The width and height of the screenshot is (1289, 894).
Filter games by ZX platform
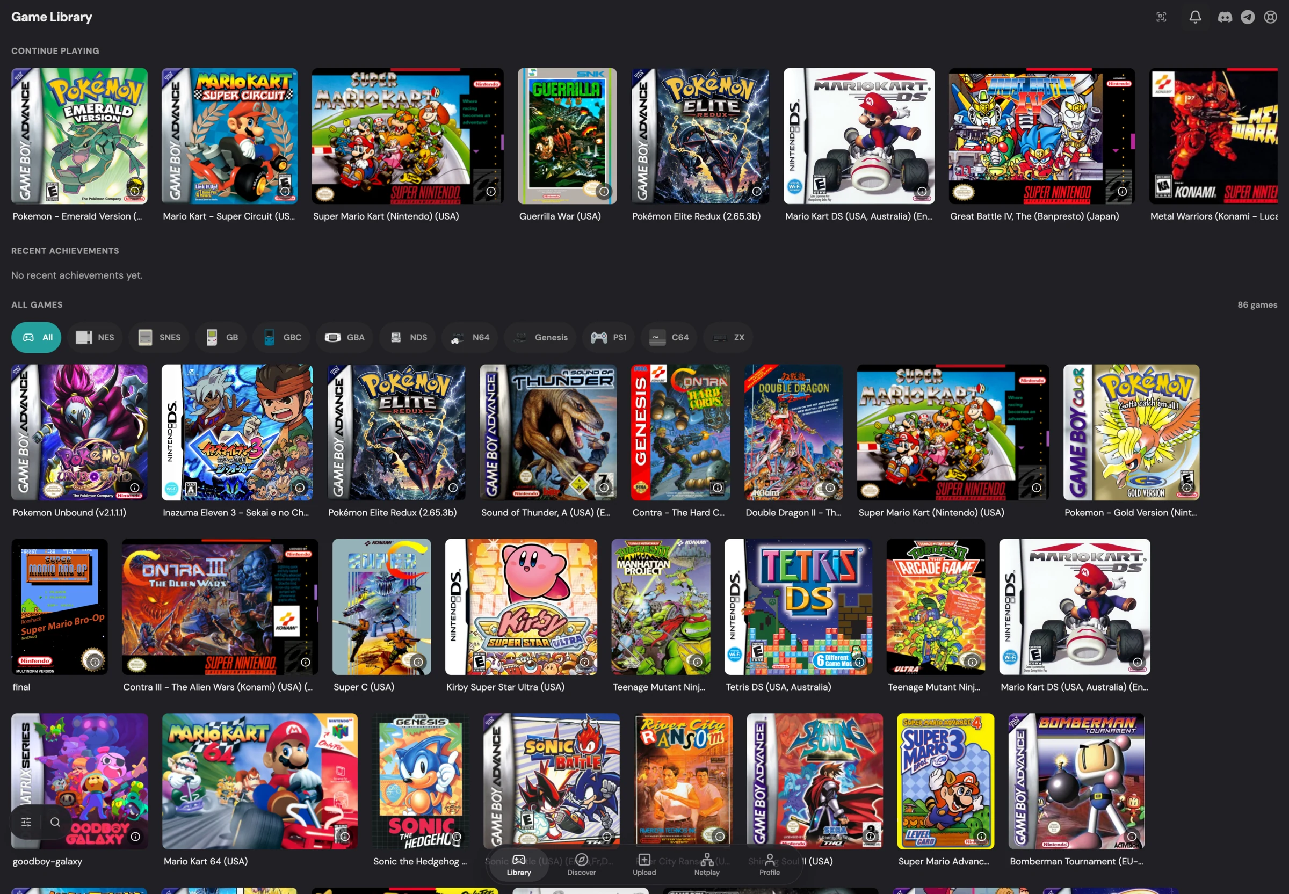pos(728,337)
